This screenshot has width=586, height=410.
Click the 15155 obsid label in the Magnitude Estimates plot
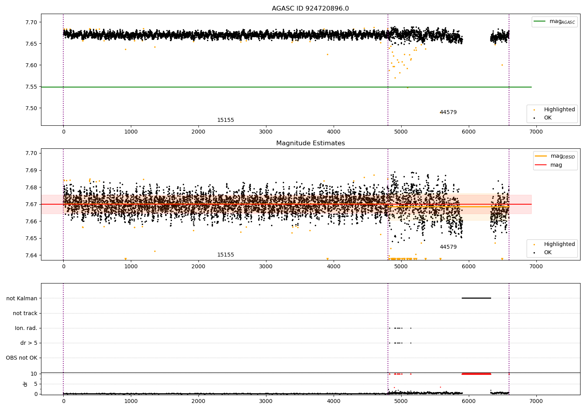pos(225,255)
